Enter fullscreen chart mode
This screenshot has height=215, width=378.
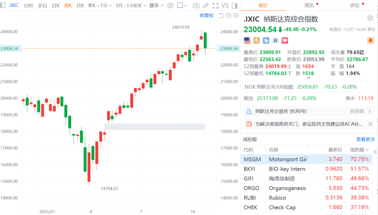[215, 5]
